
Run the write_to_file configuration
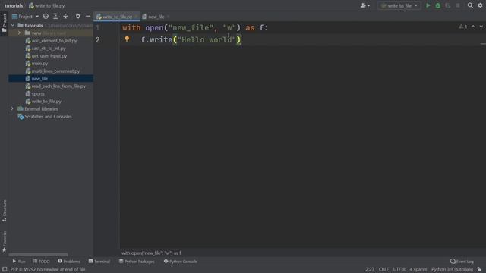point(428,5)
